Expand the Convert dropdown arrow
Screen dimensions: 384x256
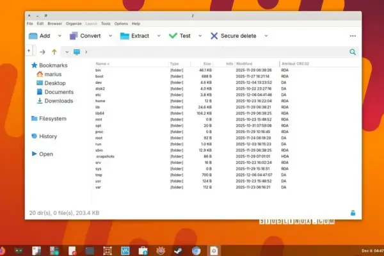[111, 36]
